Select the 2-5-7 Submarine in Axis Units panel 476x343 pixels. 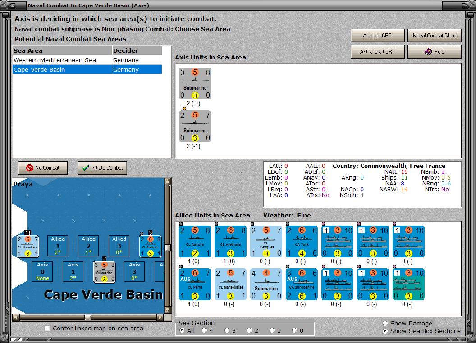pyautogui.click(x=195, y=126)
